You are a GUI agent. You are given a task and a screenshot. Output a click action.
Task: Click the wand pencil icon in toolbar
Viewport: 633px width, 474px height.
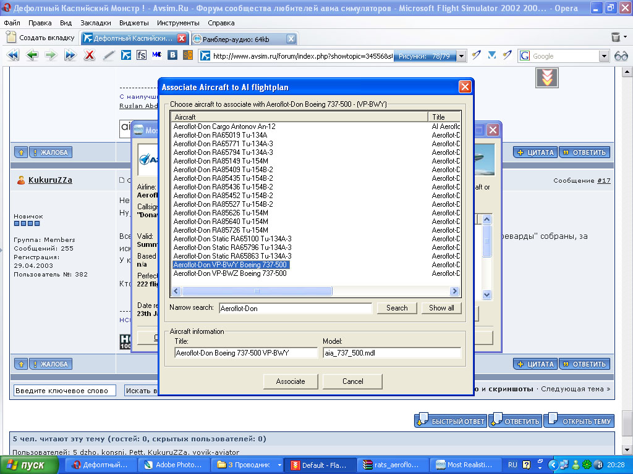click(109, 55)
